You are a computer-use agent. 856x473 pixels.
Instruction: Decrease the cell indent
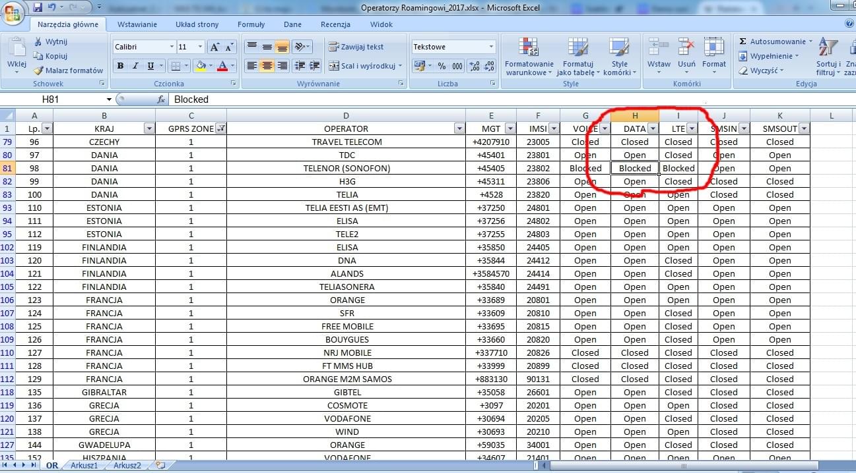(x=300, y=66)
